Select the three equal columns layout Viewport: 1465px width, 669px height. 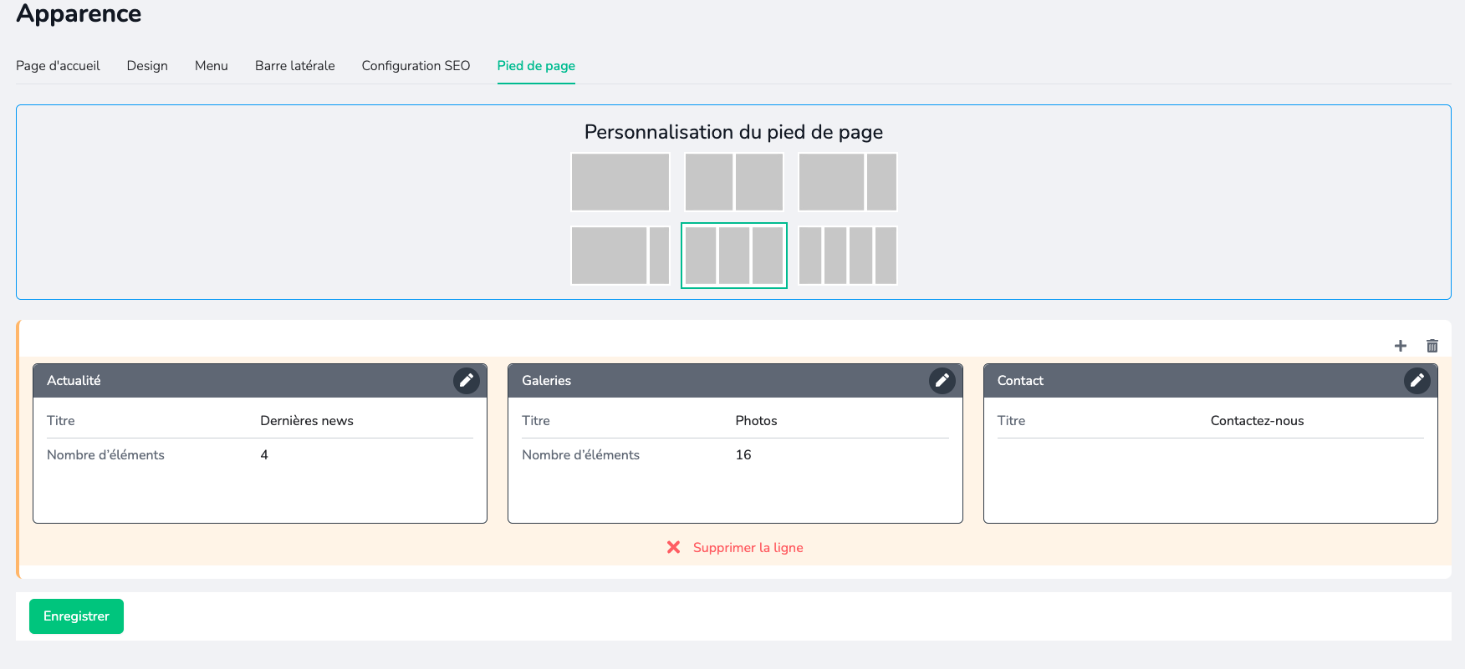coord(734,256)
